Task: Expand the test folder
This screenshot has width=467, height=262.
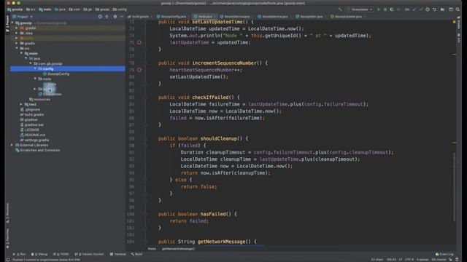Action: click(x=21, y=104)
